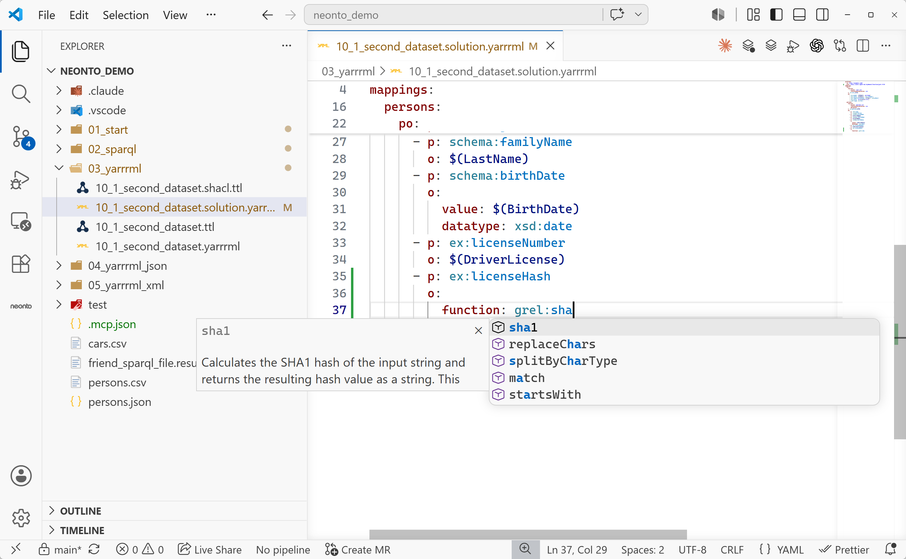Expand the 04_yarrrml_json folder
This screenshot has width=906, height=559.
coord(58,265)
